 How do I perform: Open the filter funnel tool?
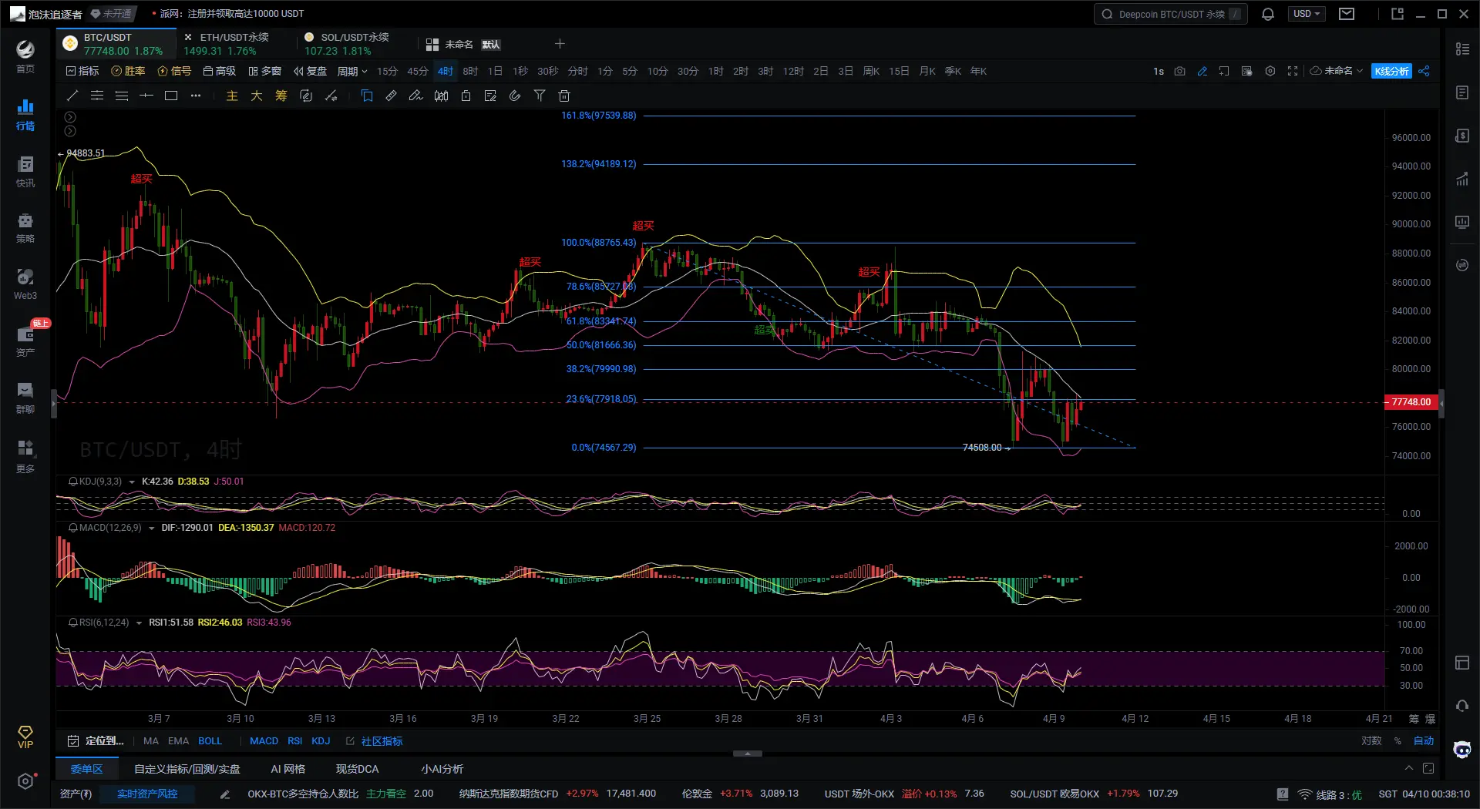click(x=540, y=96)
